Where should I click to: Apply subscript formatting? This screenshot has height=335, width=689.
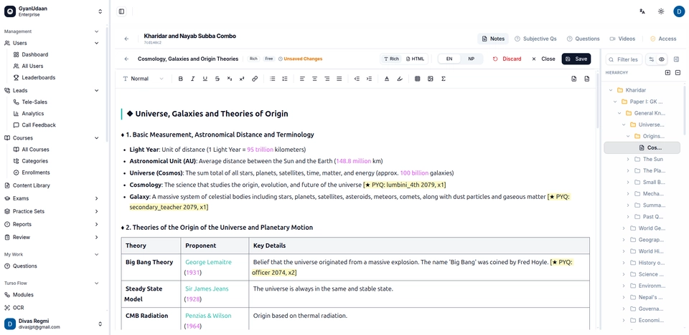tap(230, 79)
